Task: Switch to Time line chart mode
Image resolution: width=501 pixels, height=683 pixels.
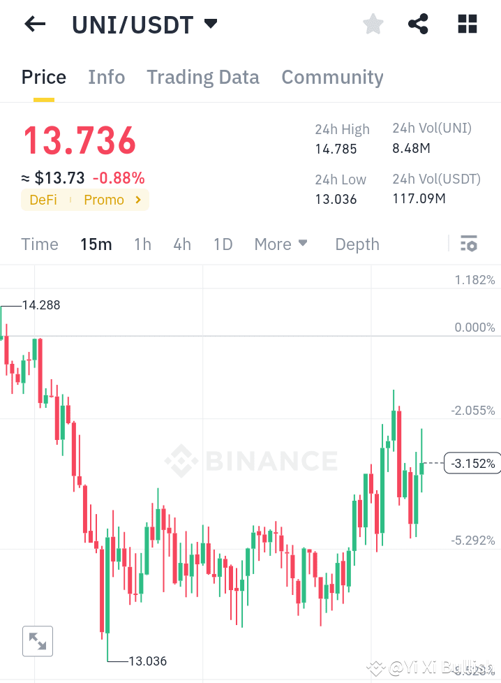Action: click(39, 244)
